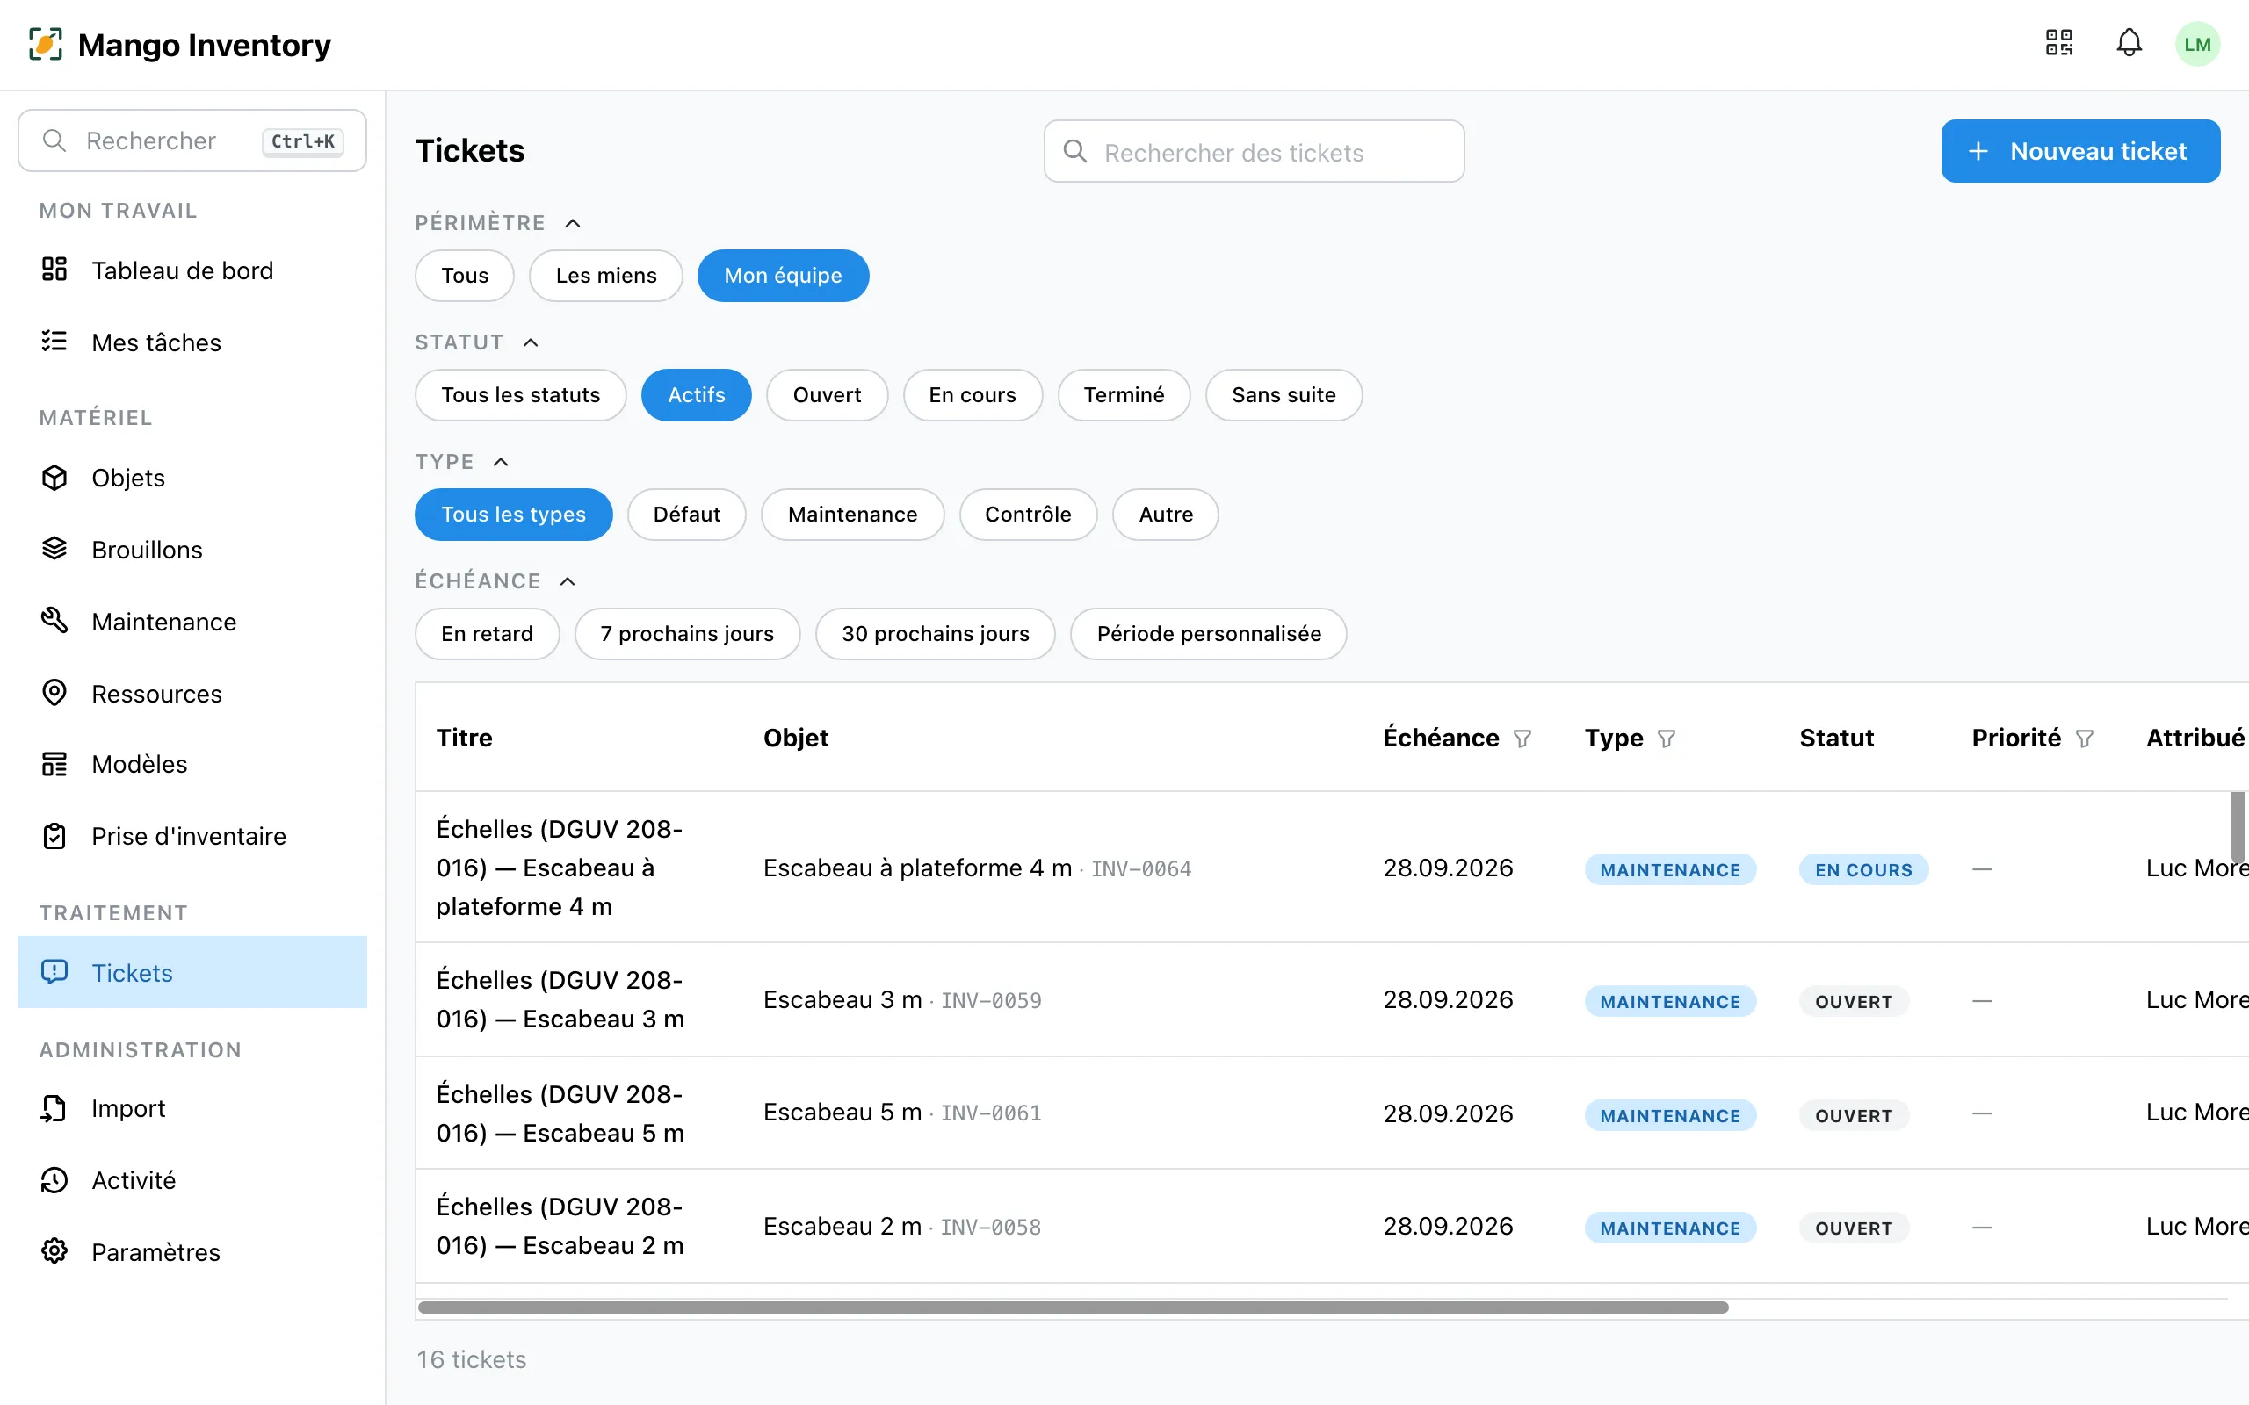
Task: Open notifications bell
Action: [x=2130, y=43]
